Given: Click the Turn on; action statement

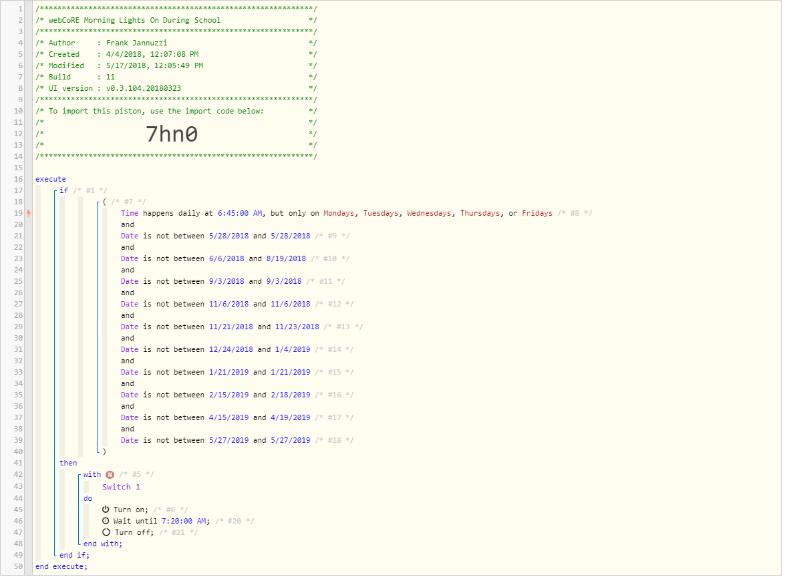Looking at the screenshot, I should click(130, 511).
